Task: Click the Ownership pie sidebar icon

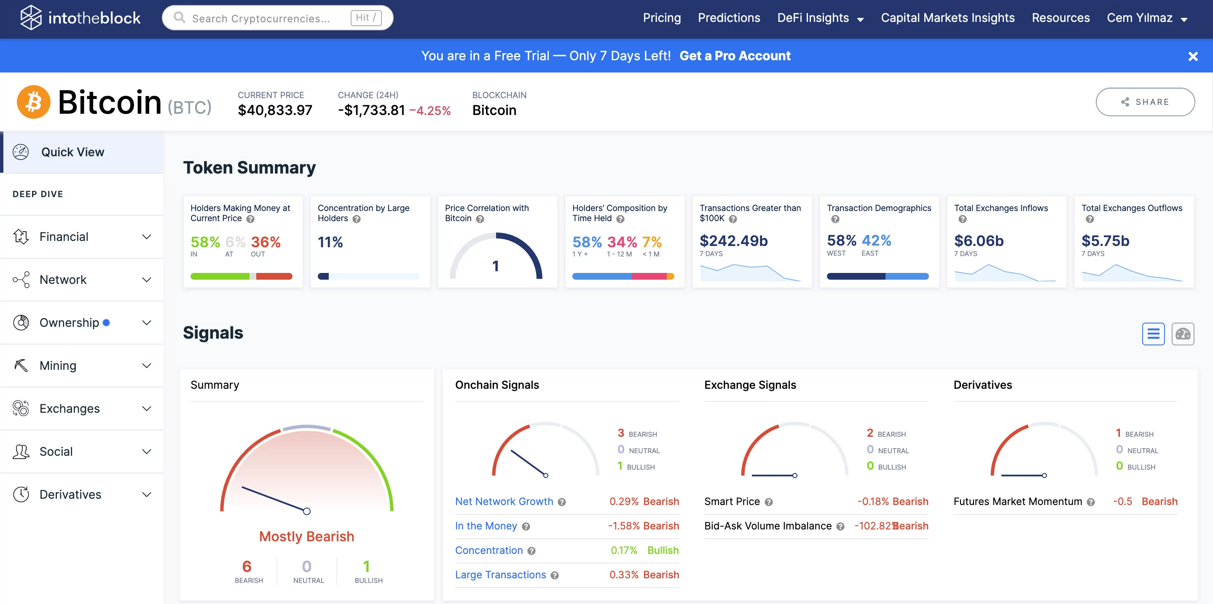Action: [21, 323]
